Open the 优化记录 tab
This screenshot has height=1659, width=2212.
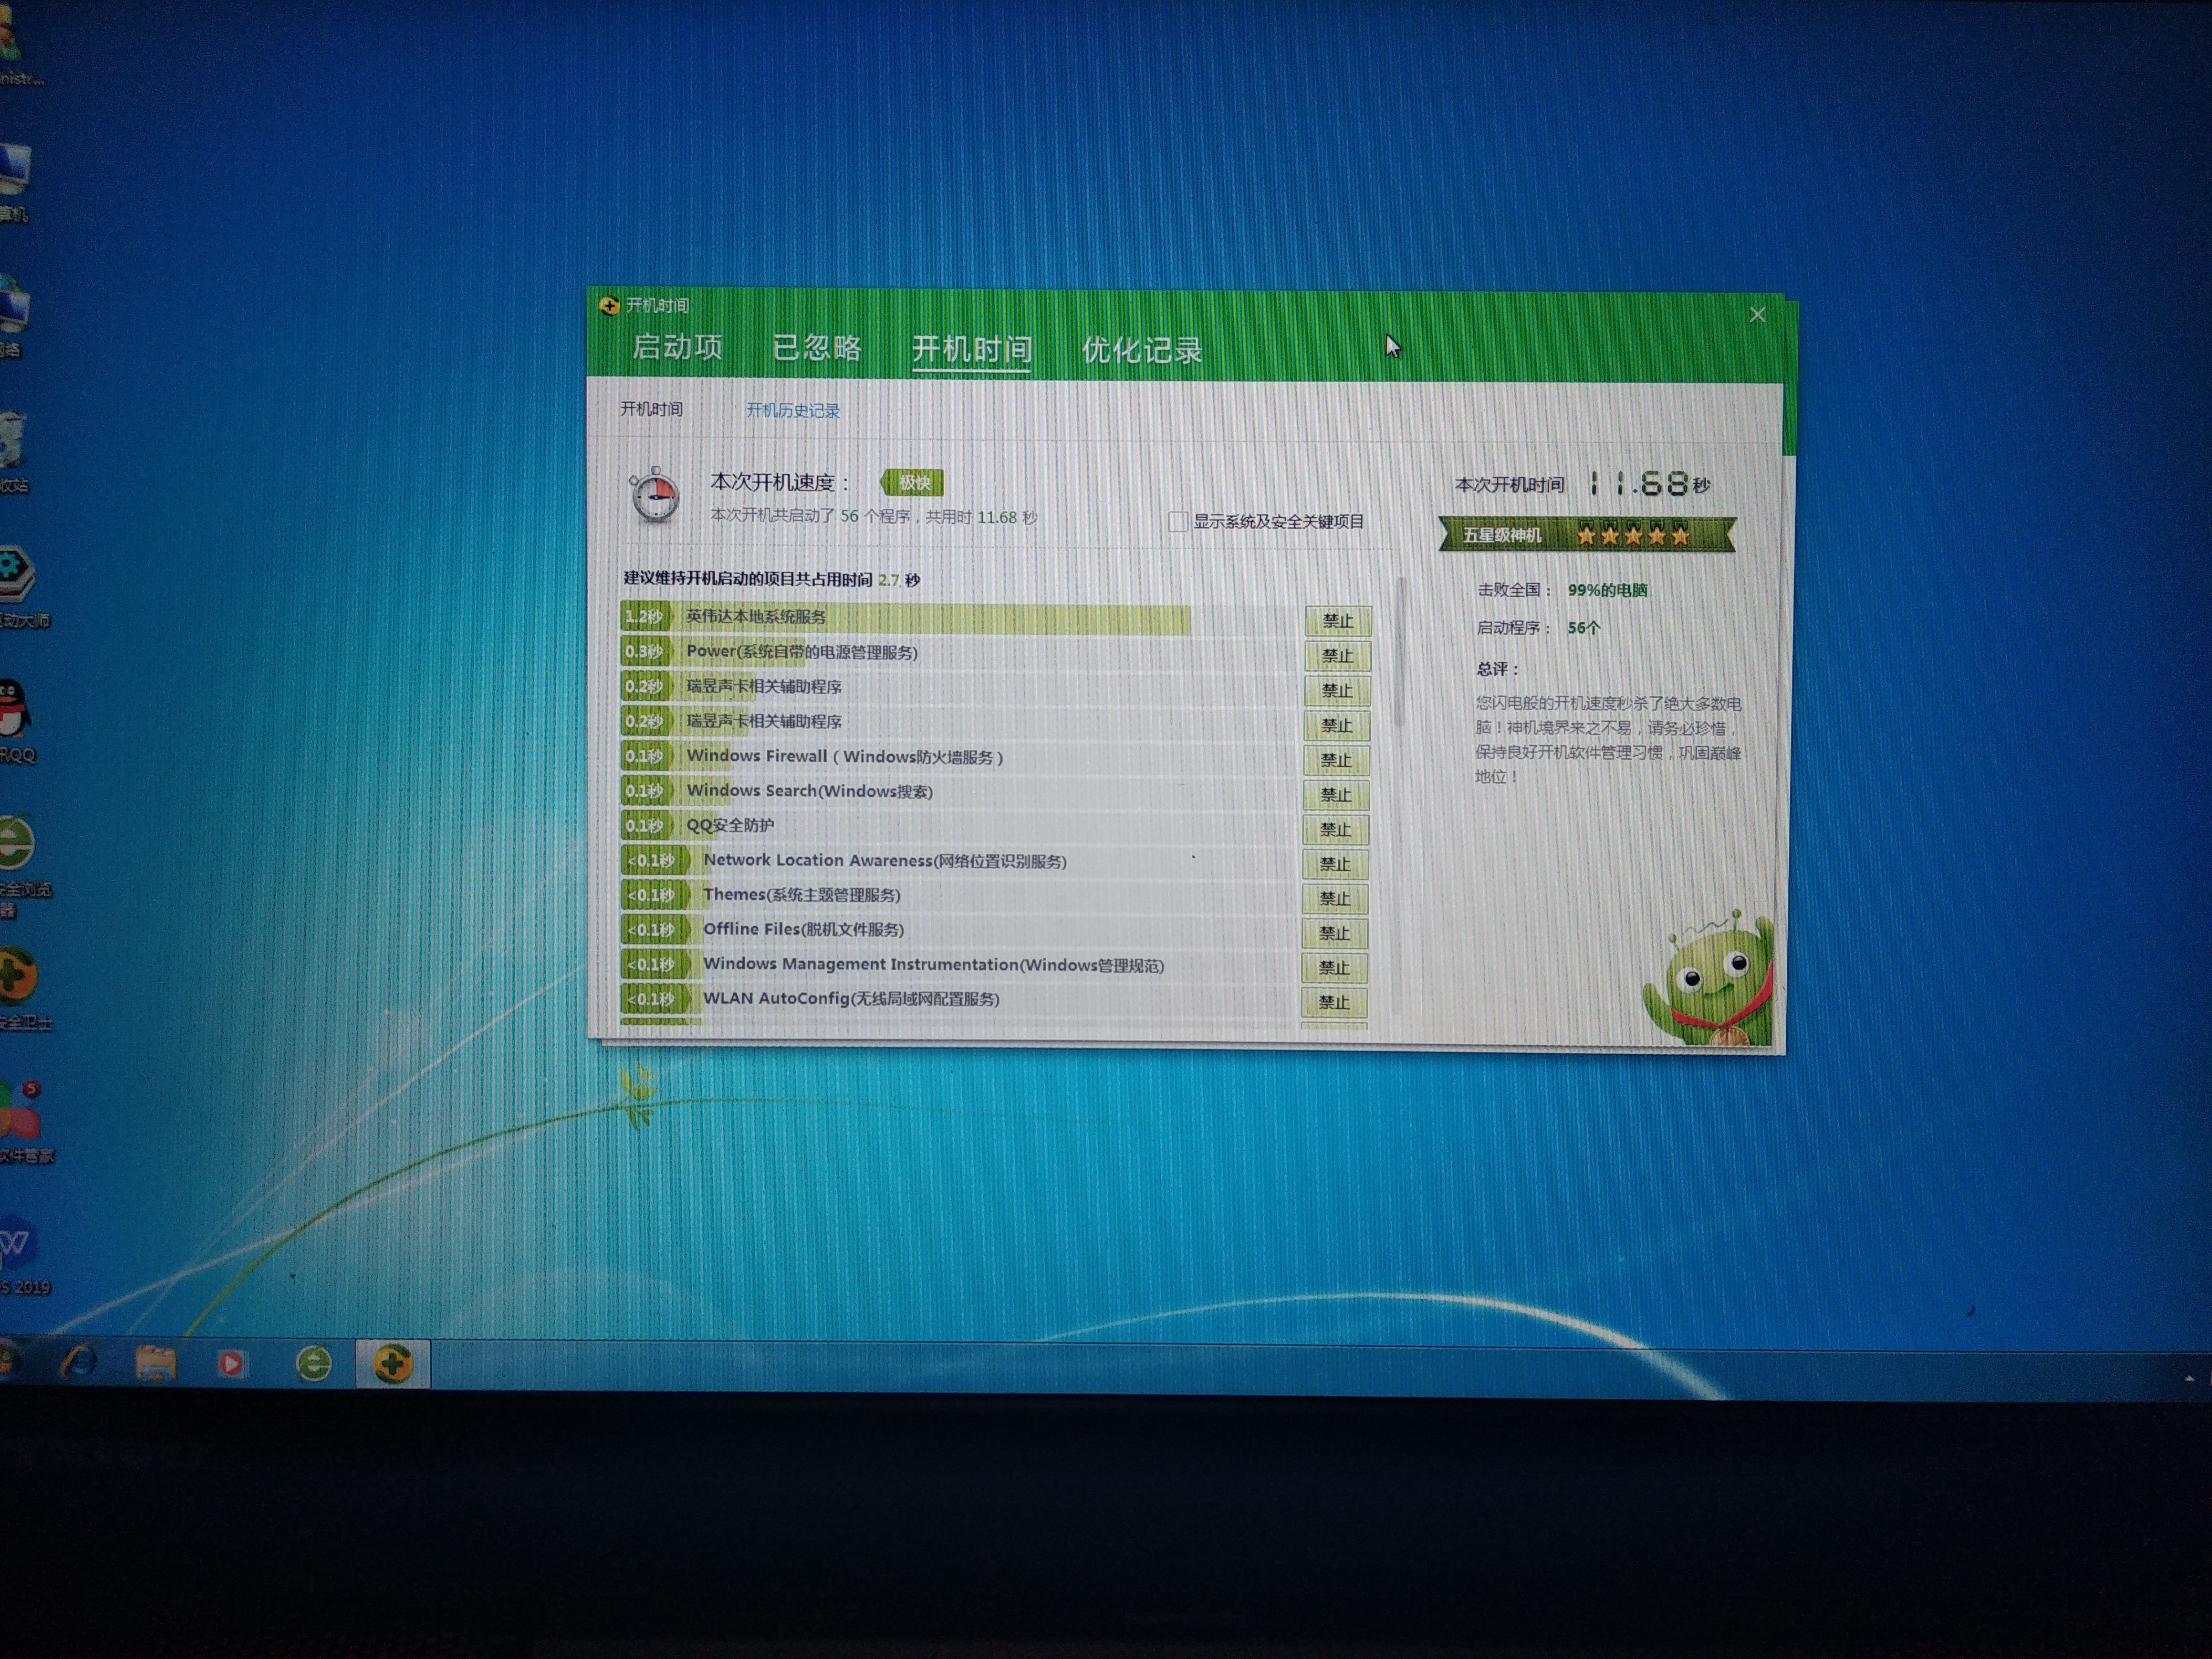click(x=1141, y=350)
